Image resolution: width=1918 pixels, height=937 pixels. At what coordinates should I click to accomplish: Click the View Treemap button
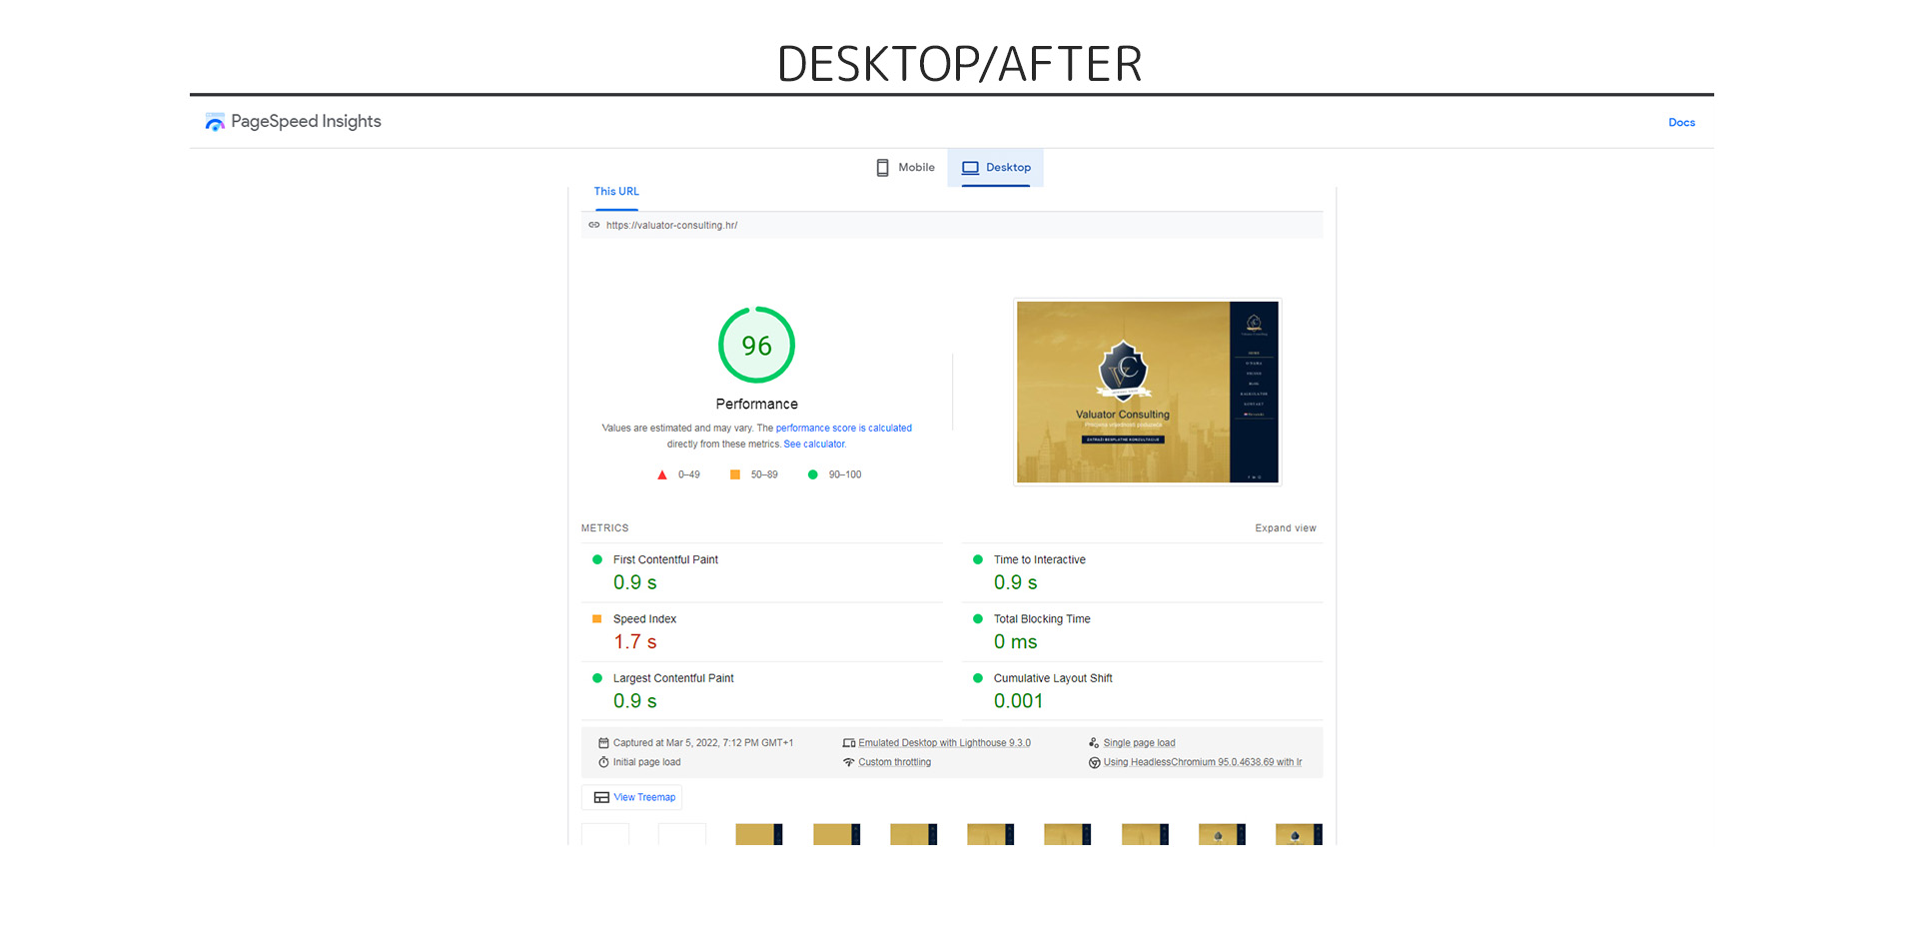pos(633,797)
